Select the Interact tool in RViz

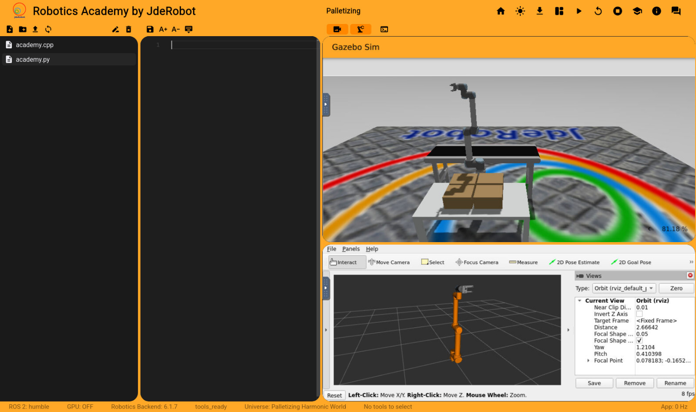click(347, 262)
